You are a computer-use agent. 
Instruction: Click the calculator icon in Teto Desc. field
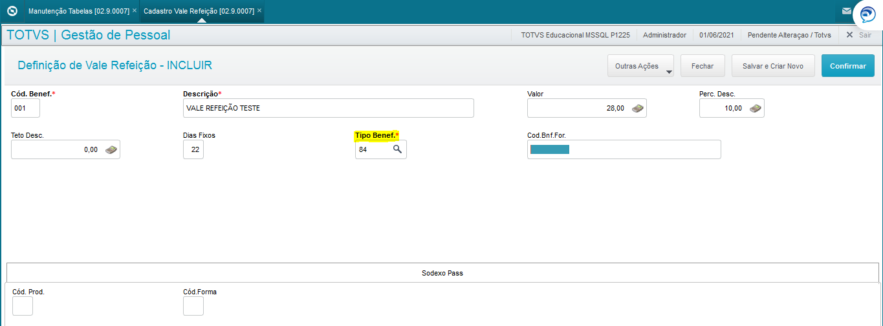point(111,149)
